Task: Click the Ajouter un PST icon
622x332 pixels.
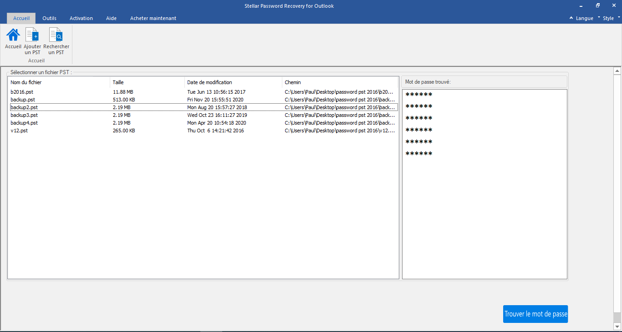Action: click(x=32, y=35)
